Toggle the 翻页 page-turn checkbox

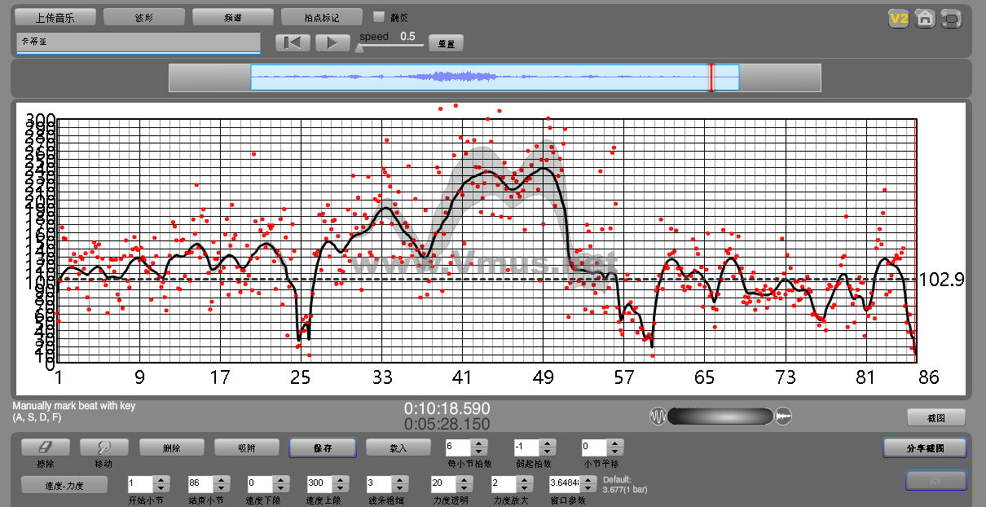tap(378, 16)
